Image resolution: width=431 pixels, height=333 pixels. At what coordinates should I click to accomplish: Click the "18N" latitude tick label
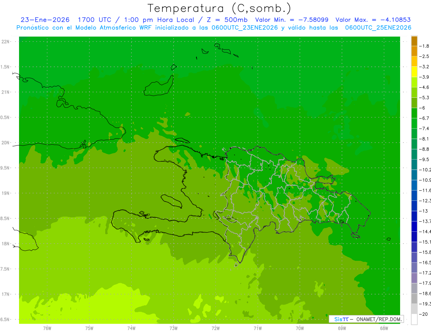(5, 244)
